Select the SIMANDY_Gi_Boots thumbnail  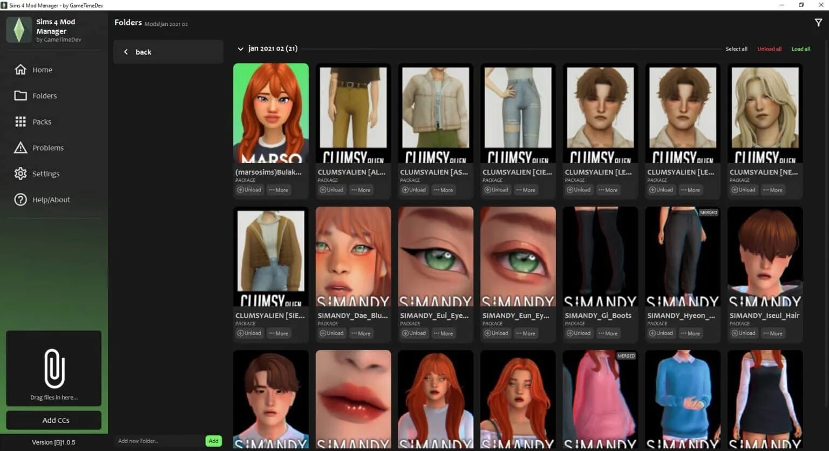point(600,257)
